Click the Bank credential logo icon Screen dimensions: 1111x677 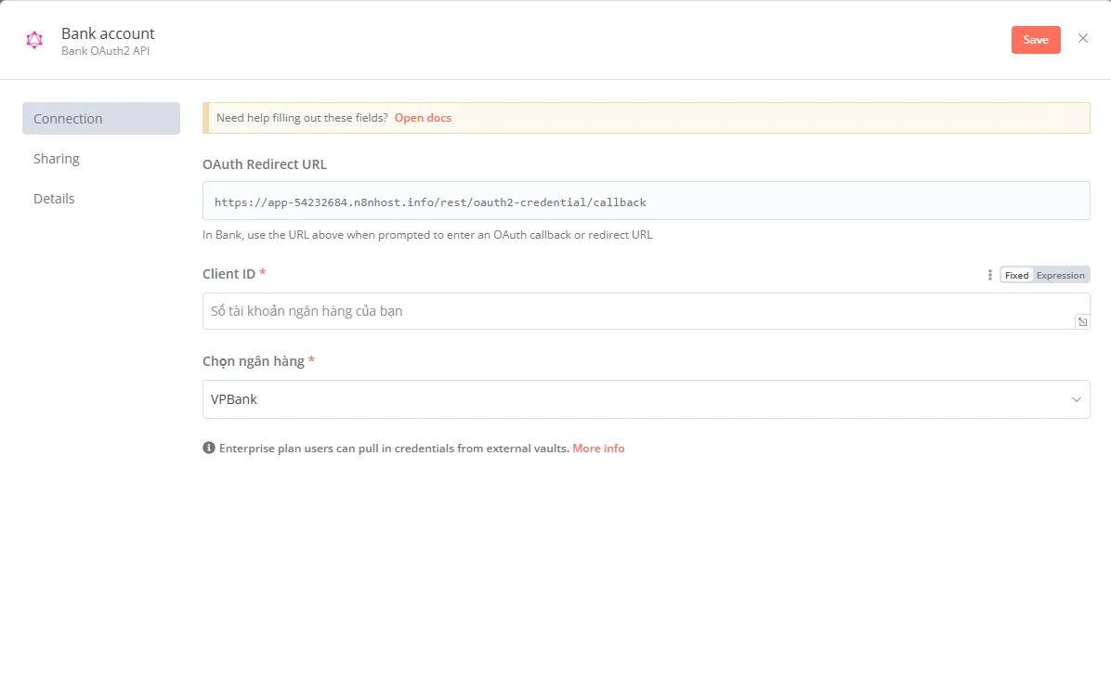tap(34, 40)
